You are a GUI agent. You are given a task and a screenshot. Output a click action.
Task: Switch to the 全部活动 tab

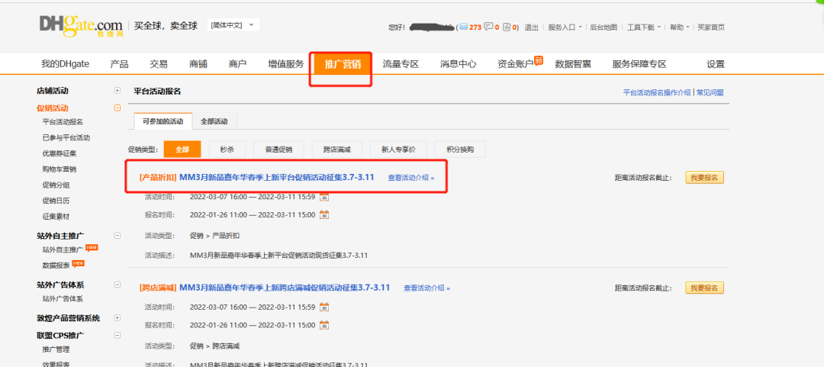click(214, 121)
